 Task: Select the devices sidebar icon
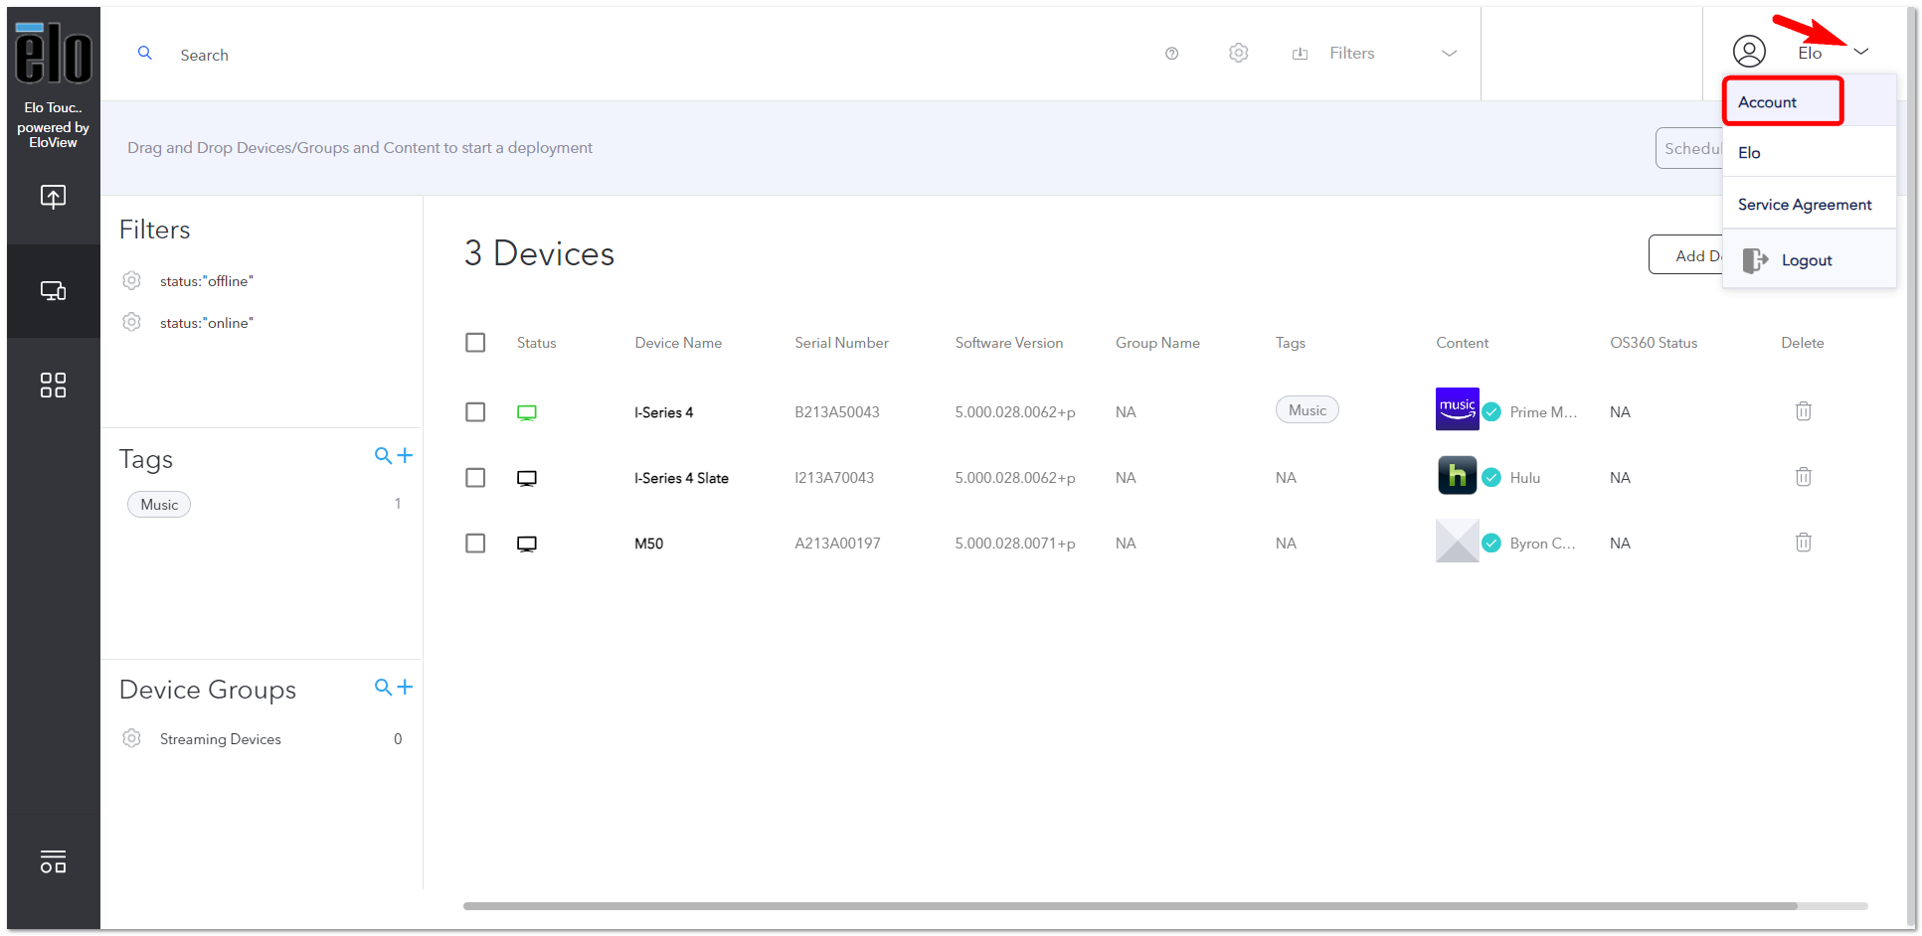click(x=53, y=291)
